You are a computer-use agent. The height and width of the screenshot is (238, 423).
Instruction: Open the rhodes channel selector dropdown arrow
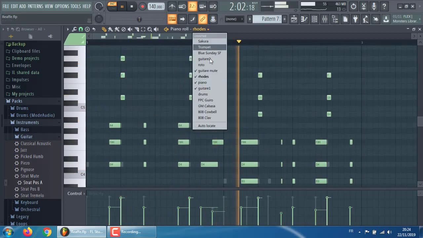coord(208,29)
